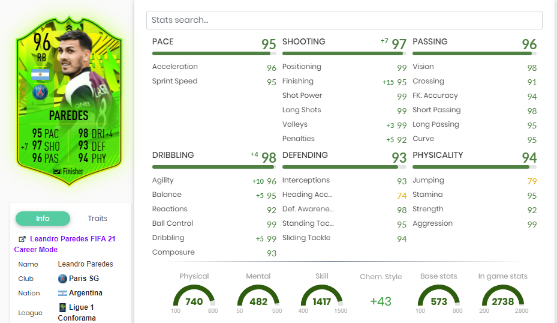Click the Physical 740 gauge
Image resolution: width=557 pixels, height=323 pixels.
[194, 297]
